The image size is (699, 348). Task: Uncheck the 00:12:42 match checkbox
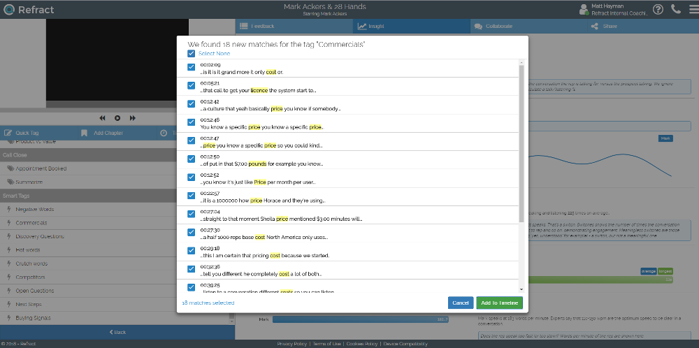192,103
